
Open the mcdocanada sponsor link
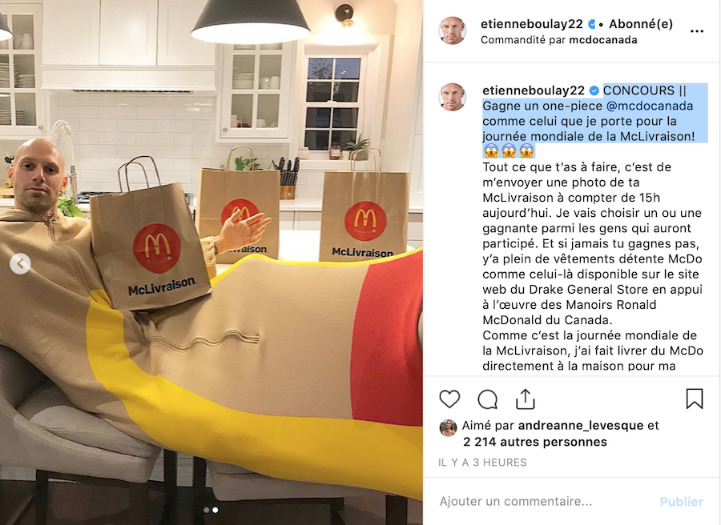coord(602,40)
